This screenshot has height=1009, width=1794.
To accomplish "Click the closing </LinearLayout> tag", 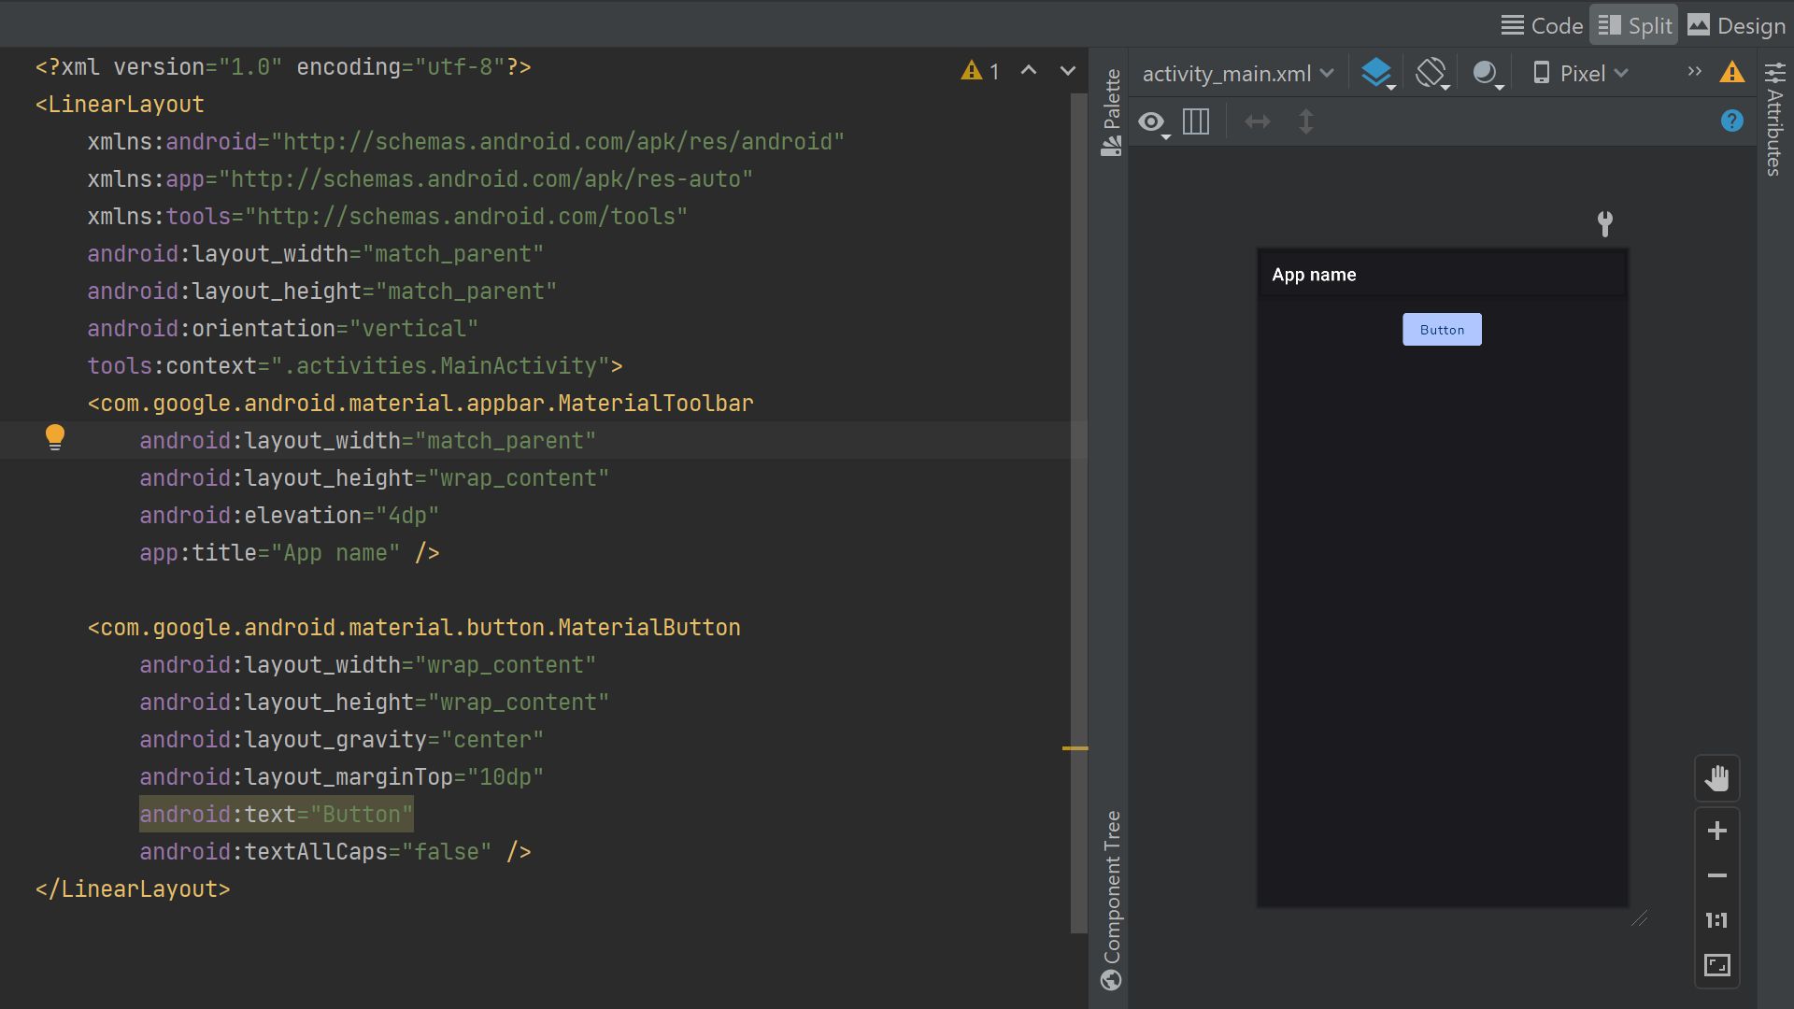I will [133, 888].
